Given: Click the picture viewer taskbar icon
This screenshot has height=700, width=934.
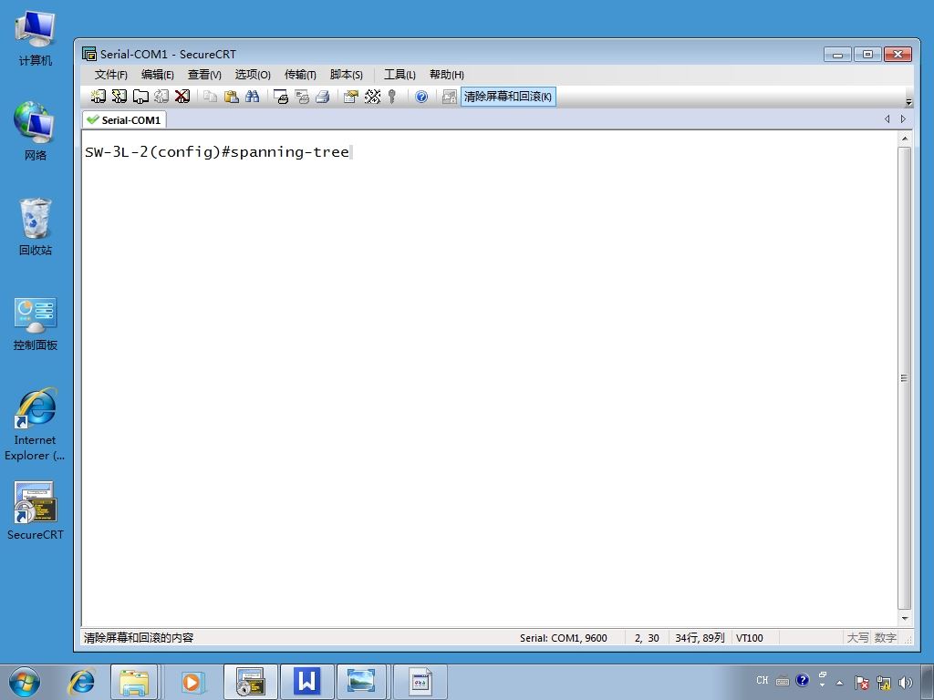Looking at the screenshot, I should click(x=361, y=682).
